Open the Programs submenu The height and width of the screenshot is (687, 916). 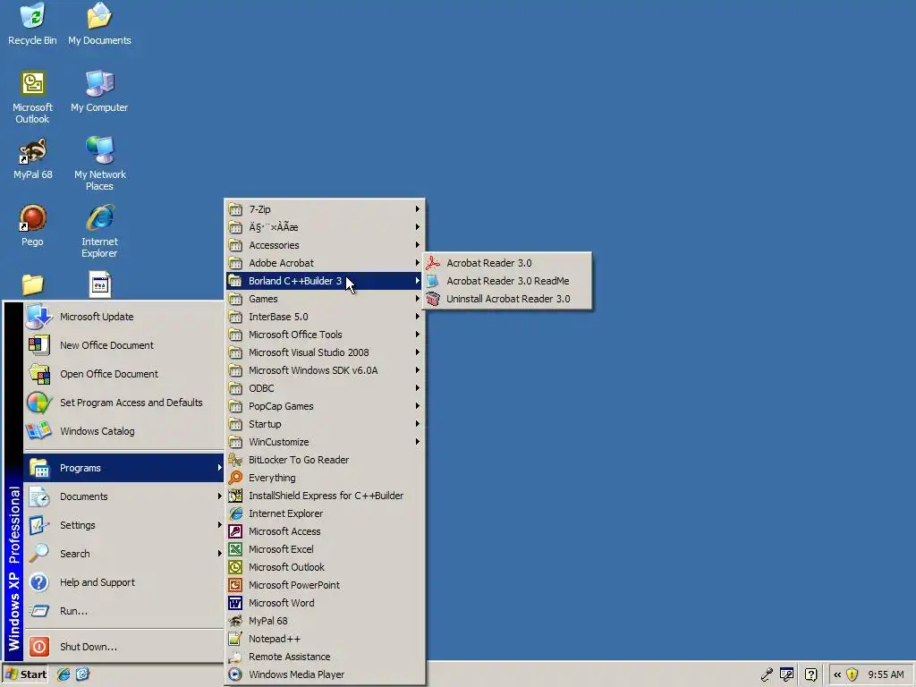(123, 468)
